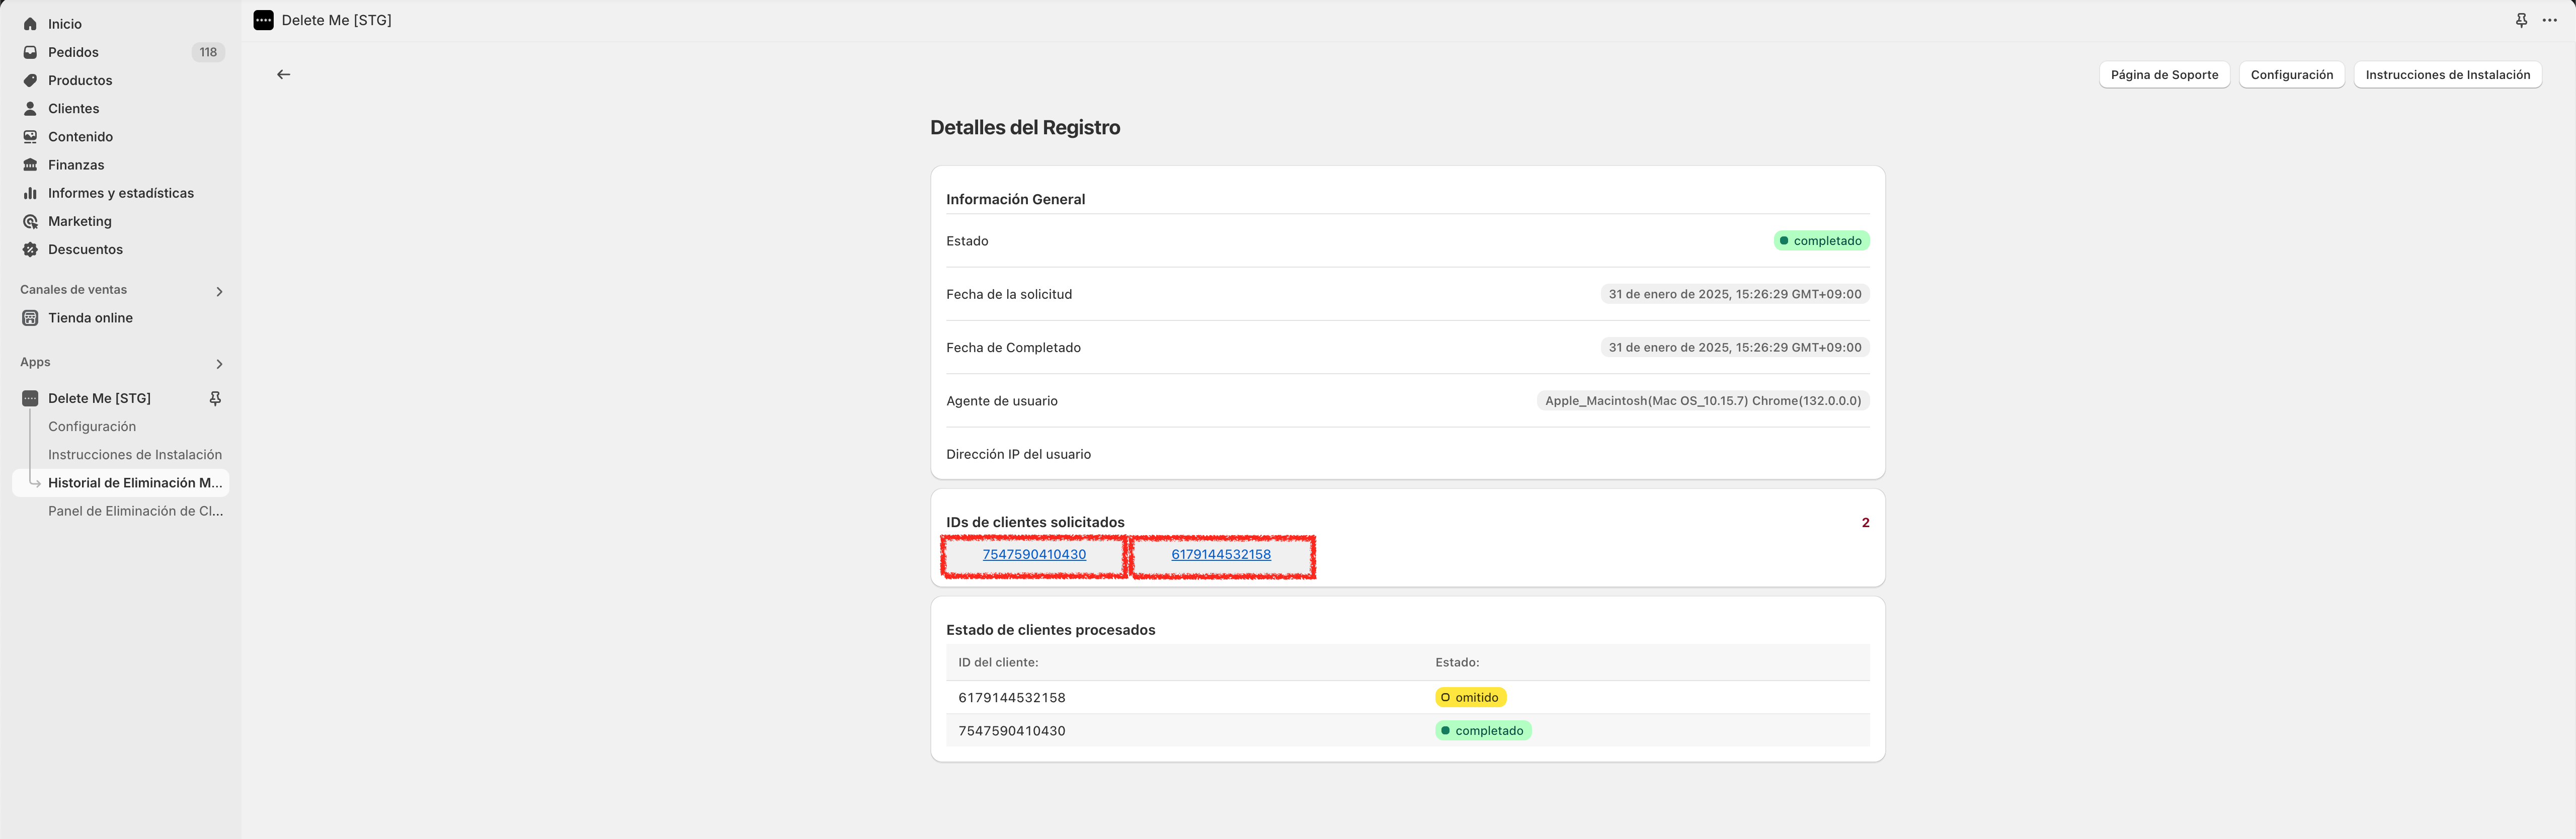Click the pin icon in top bar
This screenshot has height=839, width=2576.
pyautogui.click(x=2521, y=20)
